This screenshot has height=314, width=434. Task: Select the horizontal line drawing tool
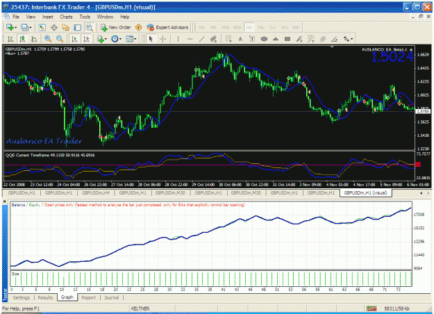tap(190, 39)
